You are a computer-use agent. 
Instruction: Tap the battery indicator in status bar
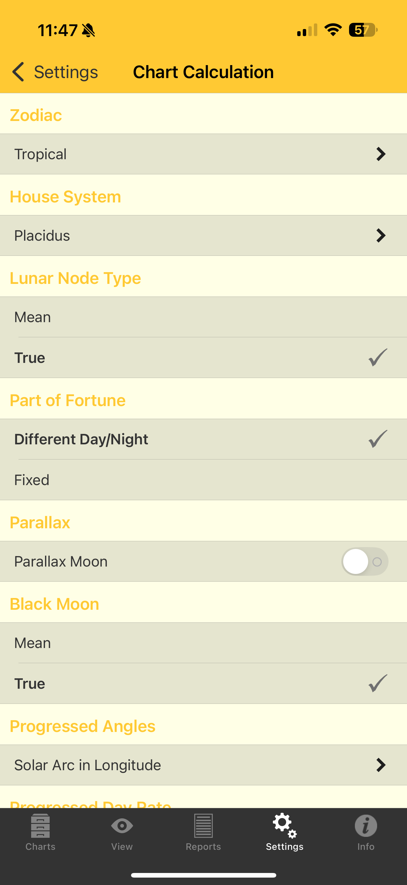[x=363, y=30]
